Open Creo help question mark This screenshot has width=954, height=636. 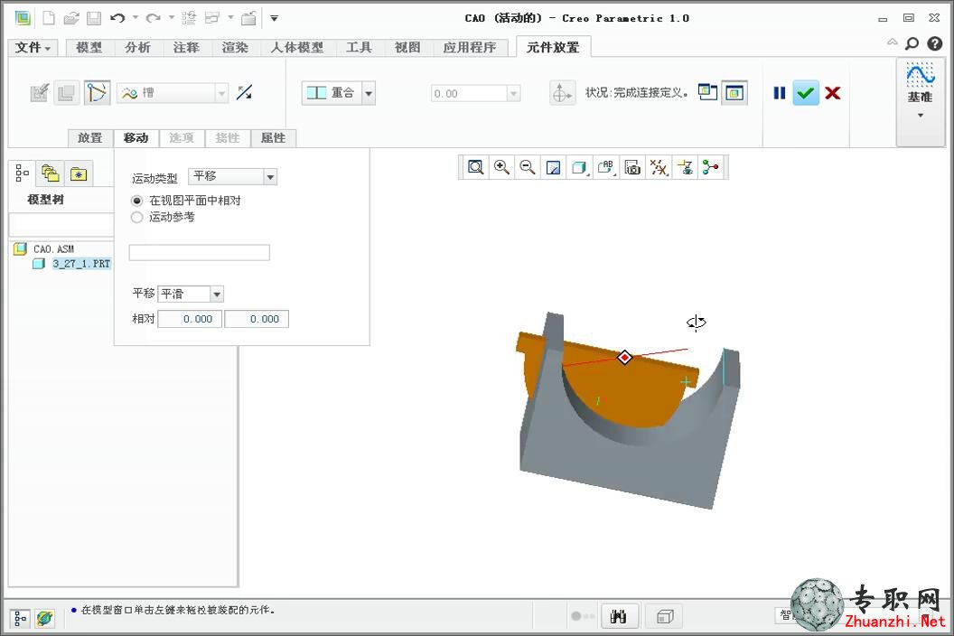(x=934, y=43)
